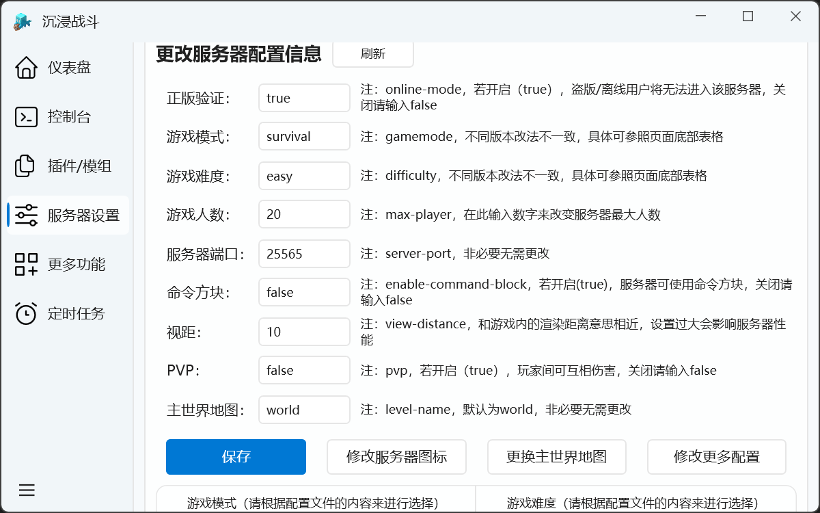
Task: Focus the 游戏模式 survival text field
Action: pos(304,137)
